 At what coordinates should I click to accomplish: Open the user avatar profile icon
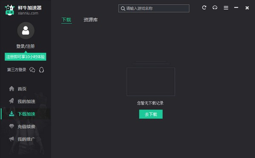(x=25, y=31)
